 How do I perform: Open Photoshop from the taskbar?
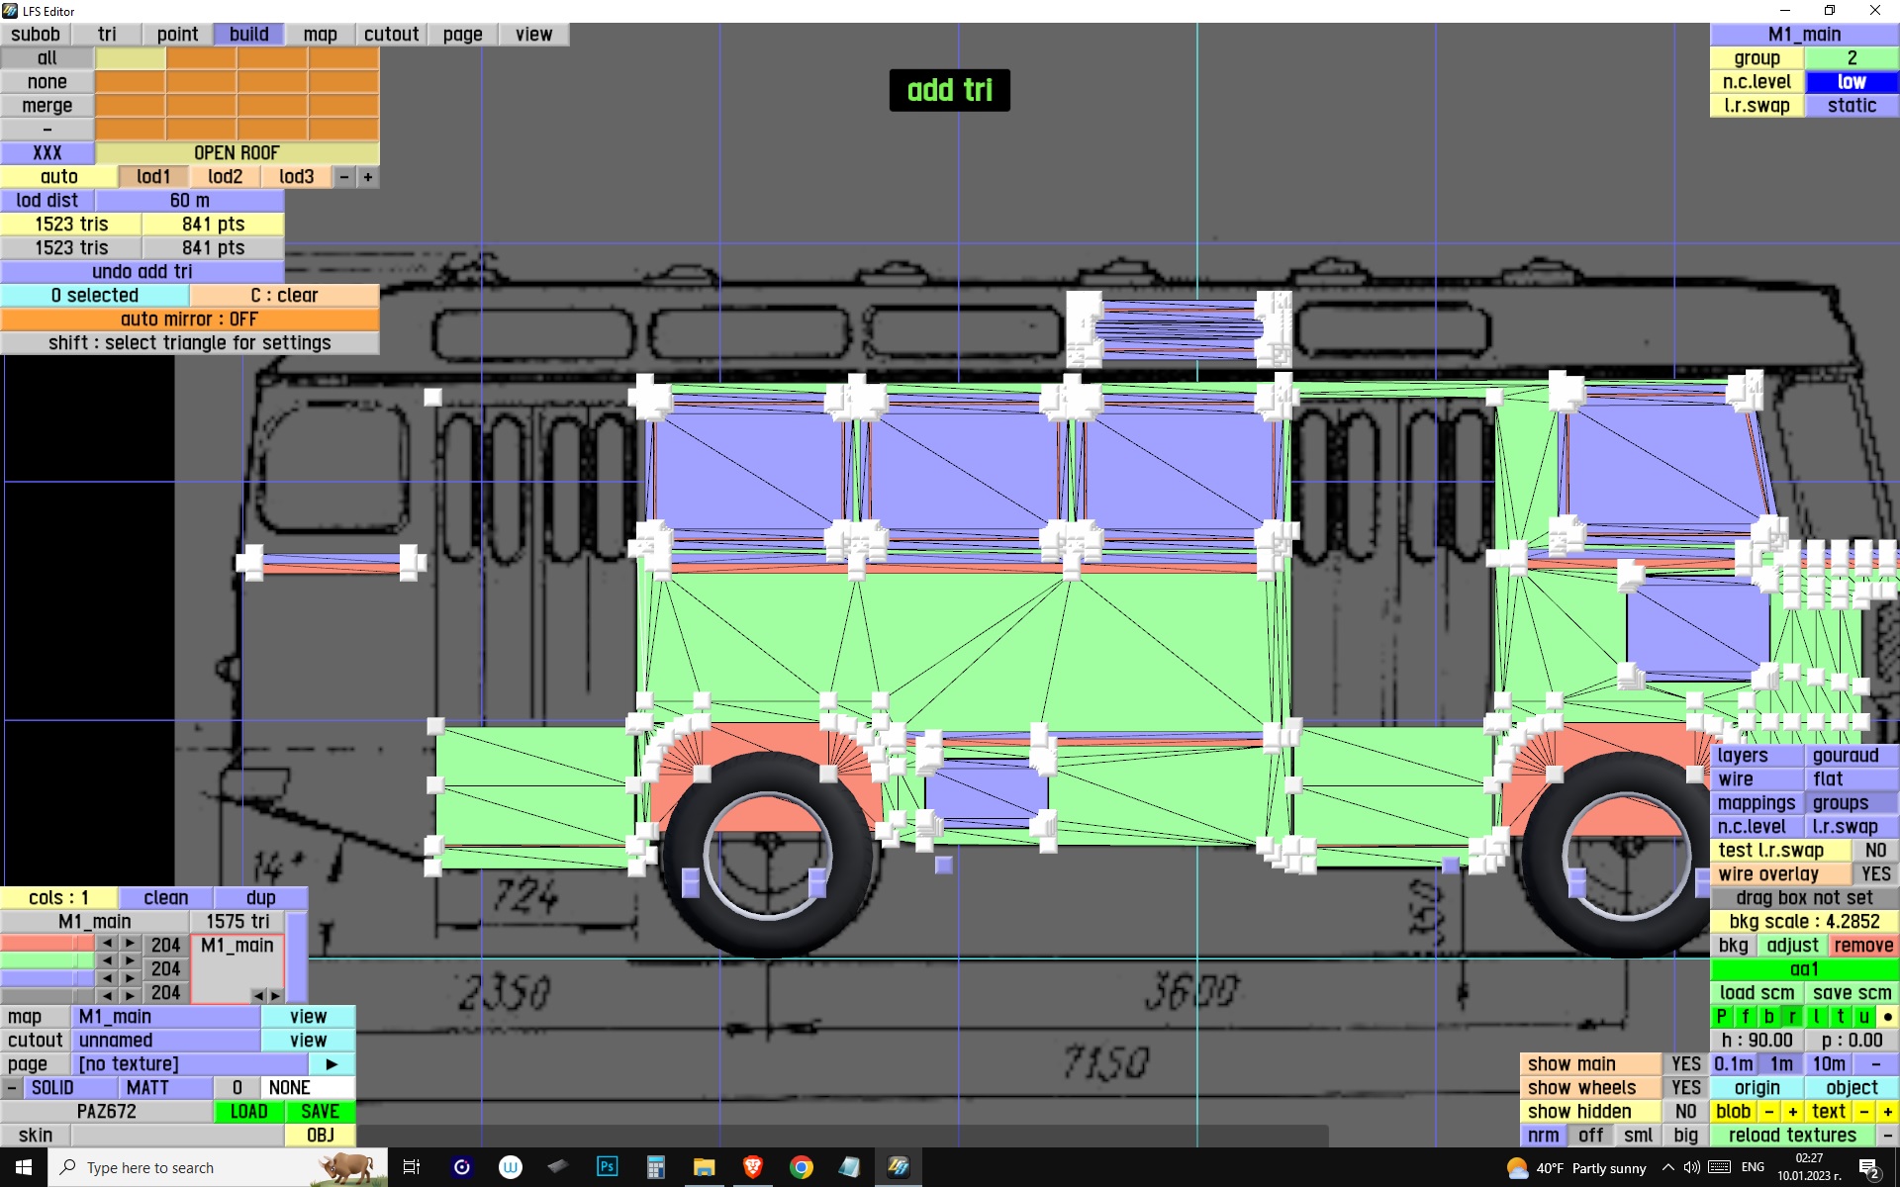(607, 1167)
